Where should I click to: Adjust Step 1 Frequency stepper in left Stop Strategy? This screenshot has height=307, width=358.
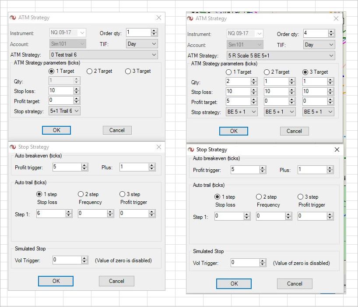tap(110, 214)
